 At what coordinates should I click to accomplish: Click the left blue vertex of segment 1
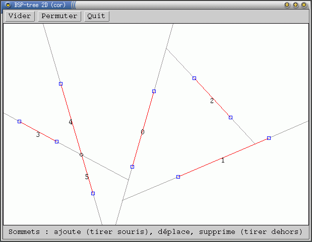pyautogui.click(x=178, y=177)
